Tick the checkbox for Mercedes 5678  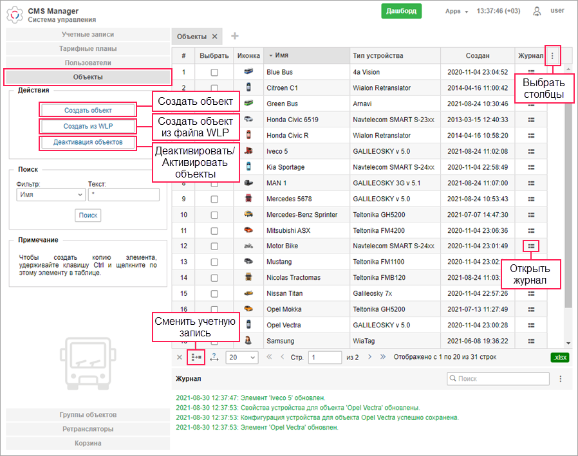coord(214,199)
